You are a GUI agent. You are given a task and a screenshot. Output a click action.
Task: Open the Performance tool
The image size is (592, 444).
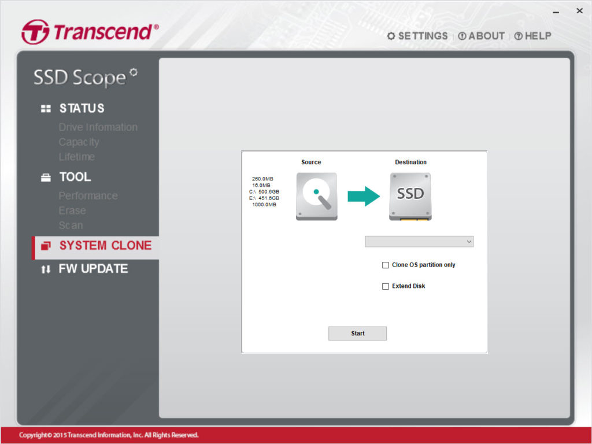tap(88, 195)
